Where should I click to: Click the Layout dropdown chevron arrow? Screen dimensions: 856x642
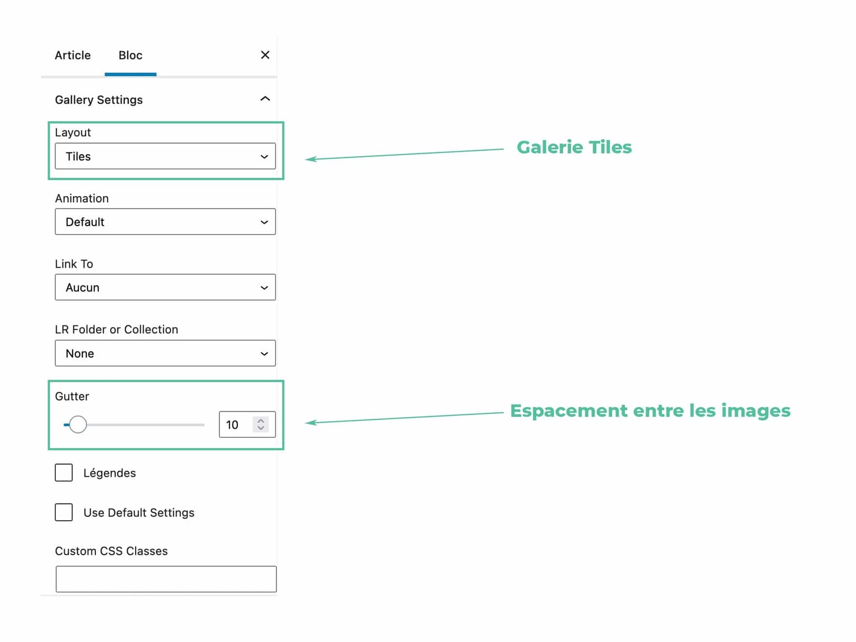264,157
